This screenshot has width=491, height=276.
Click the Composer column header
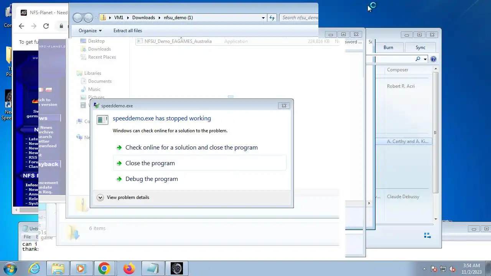[x=397, y=70]
